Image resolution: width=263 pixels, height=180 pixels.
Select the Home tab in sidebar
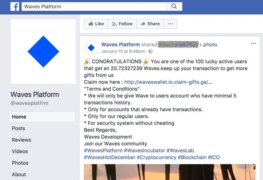pos(42,117)
